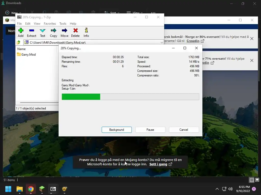Open the last yellow taskbar app icon
The image size is (261, 195).
[x=64, y=189]
